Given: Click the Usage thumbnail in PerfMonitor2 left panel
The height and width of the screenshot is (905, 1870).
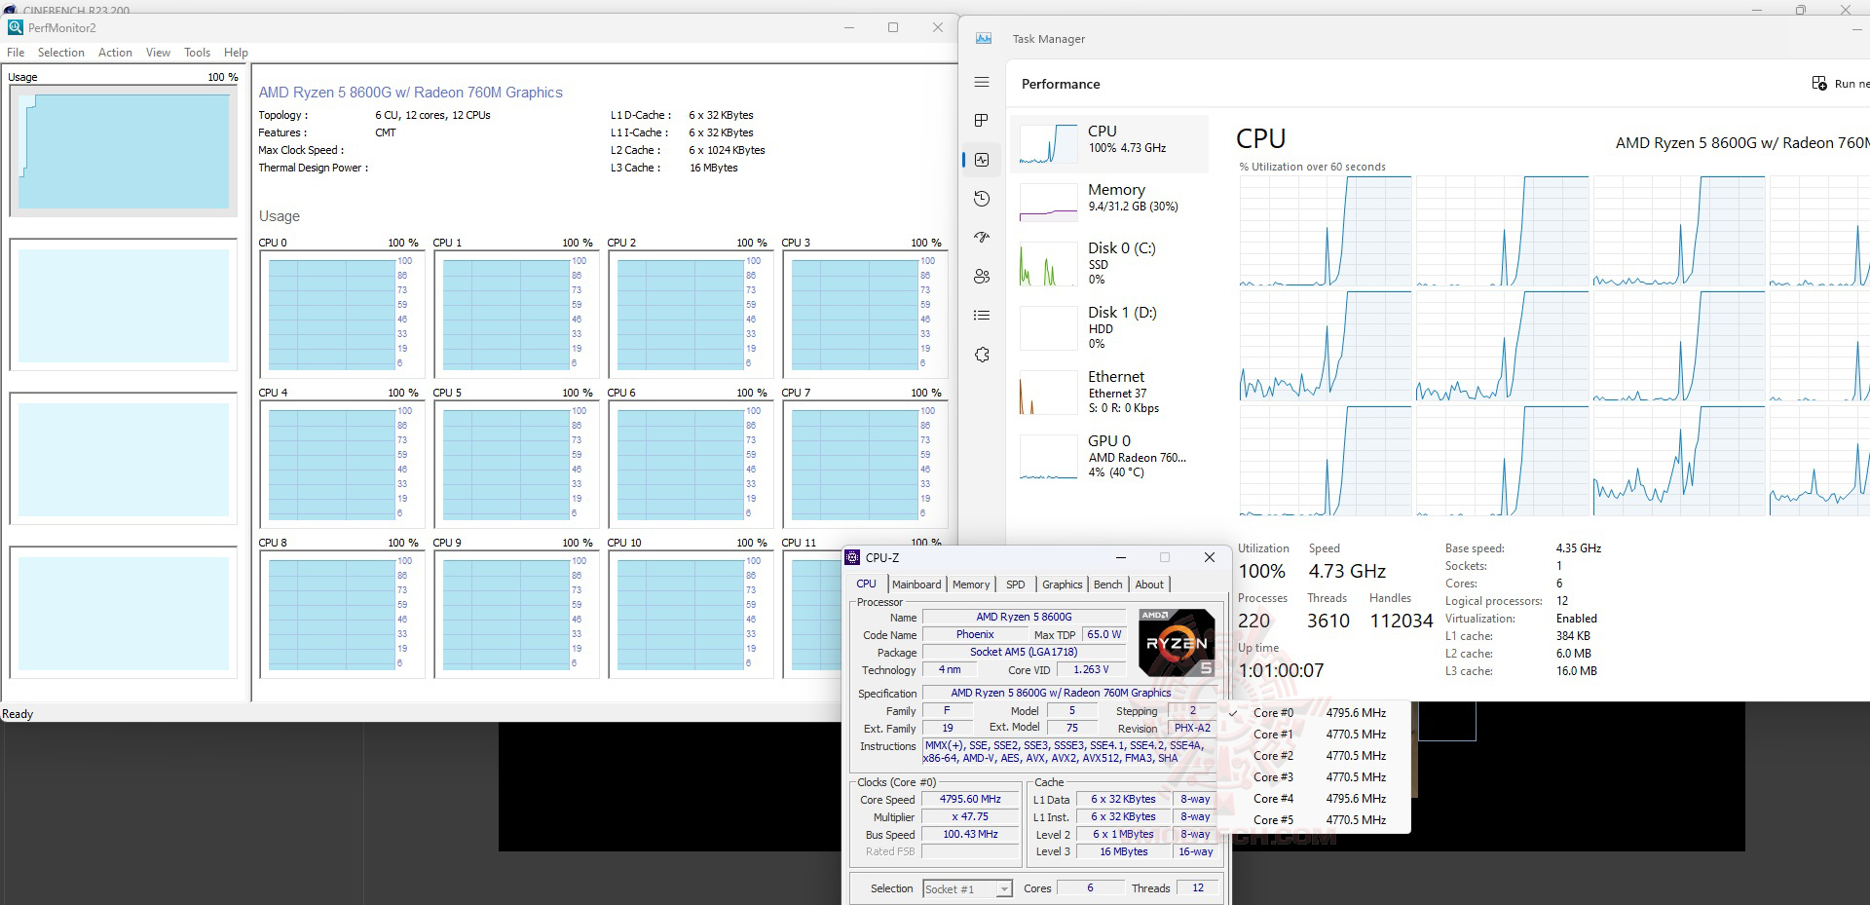Looking at the screenshot, I should click(x=124, y=151).
